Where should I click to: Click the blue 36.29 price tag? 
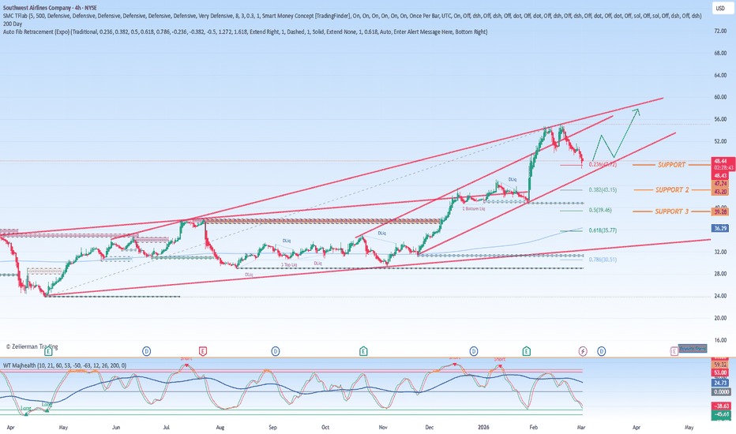720,228
